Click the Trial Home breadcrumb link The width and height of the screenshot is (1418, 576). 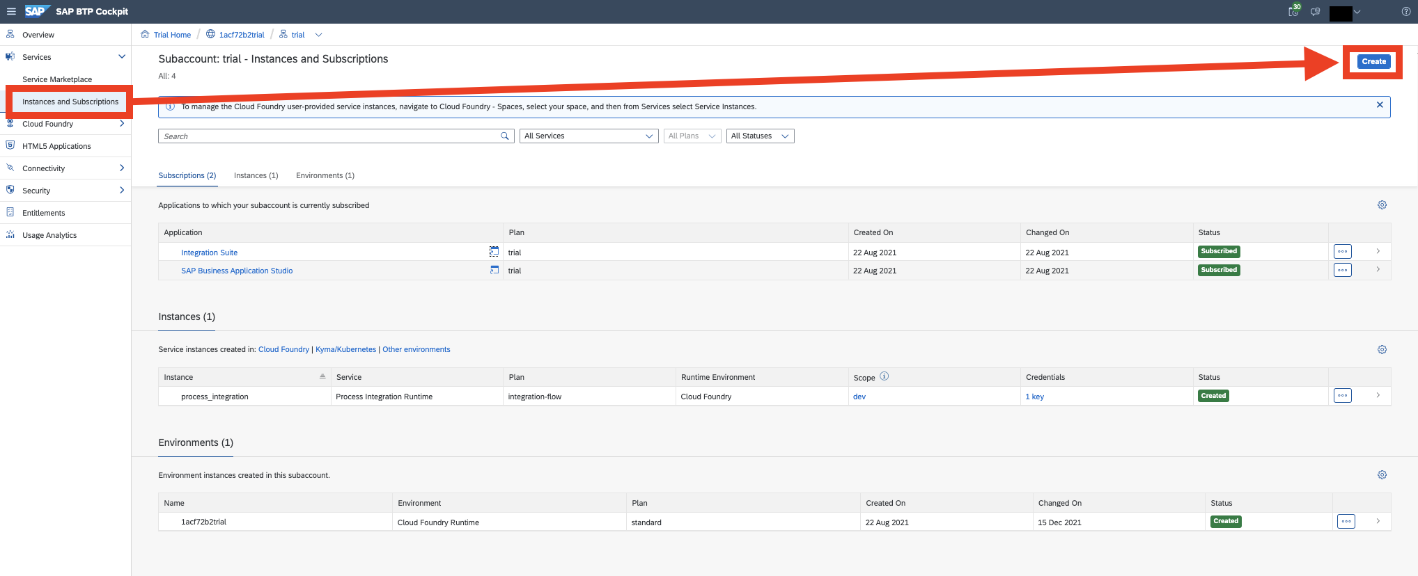coord(172,35)
